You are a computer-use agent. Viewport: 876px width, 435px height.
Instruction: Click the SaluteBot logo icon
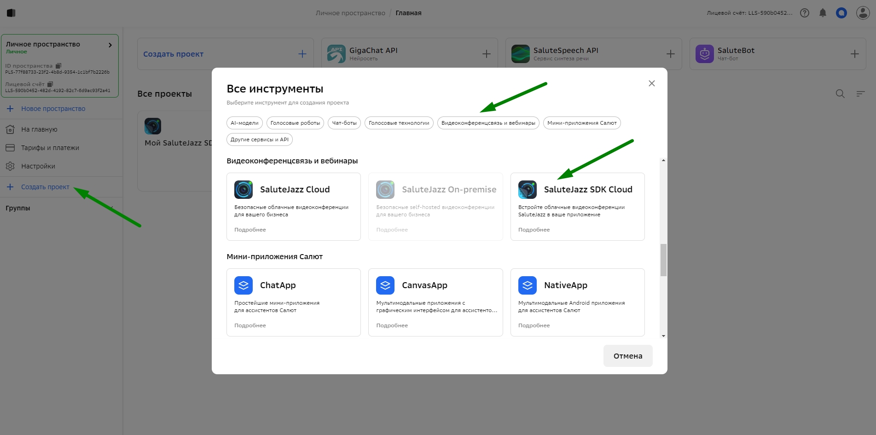(x=704, y=54)
